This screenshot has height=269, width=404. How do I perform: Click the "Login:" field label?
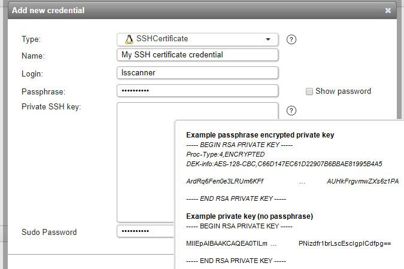click(34, 74)
